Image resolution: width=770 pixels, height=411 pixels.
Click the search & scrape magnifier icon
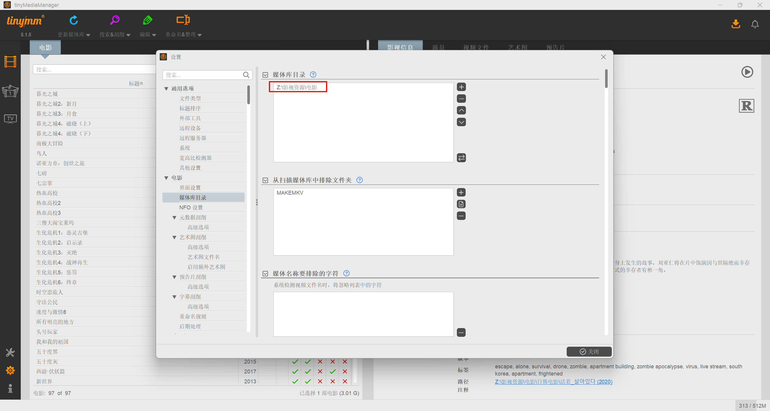pyautogui.click(x=115, y=20)
